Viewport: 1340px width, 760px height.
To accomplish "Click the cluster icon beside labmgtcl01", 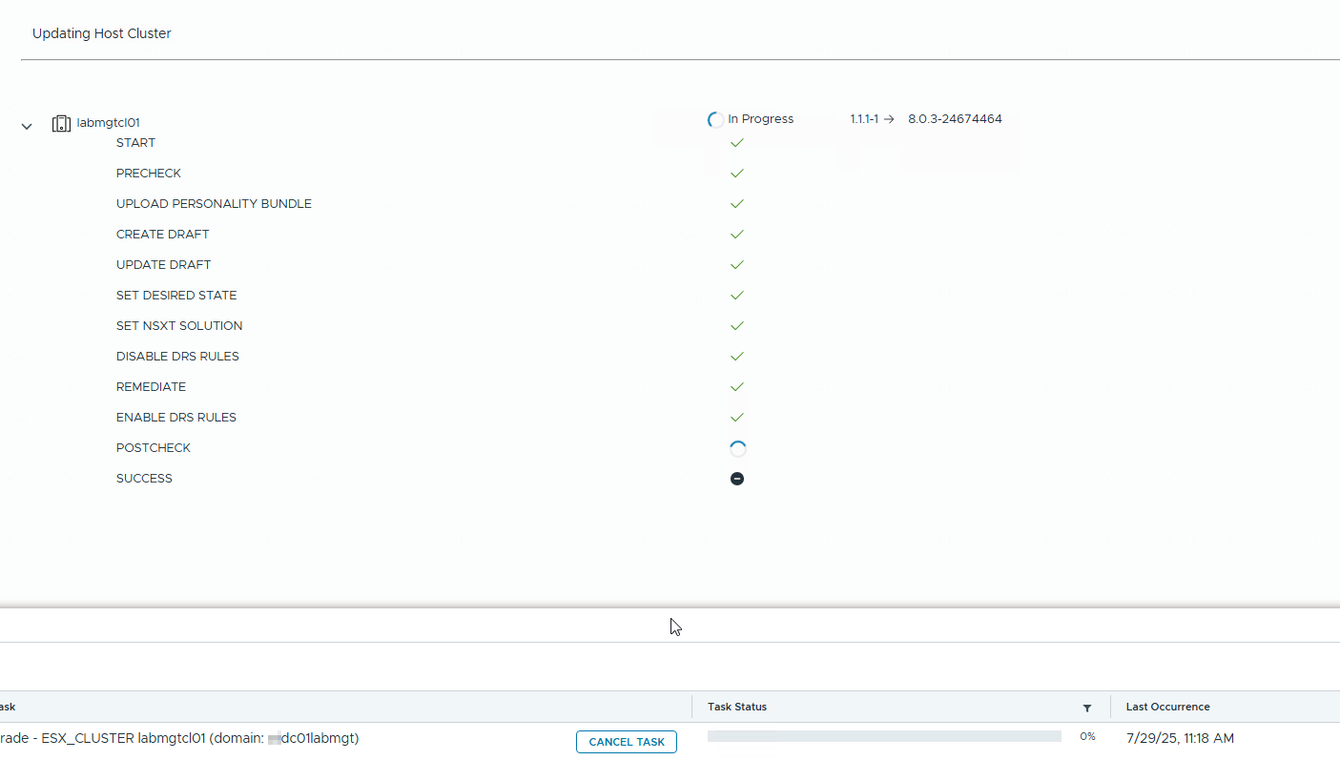I will (x=61, y=122).
